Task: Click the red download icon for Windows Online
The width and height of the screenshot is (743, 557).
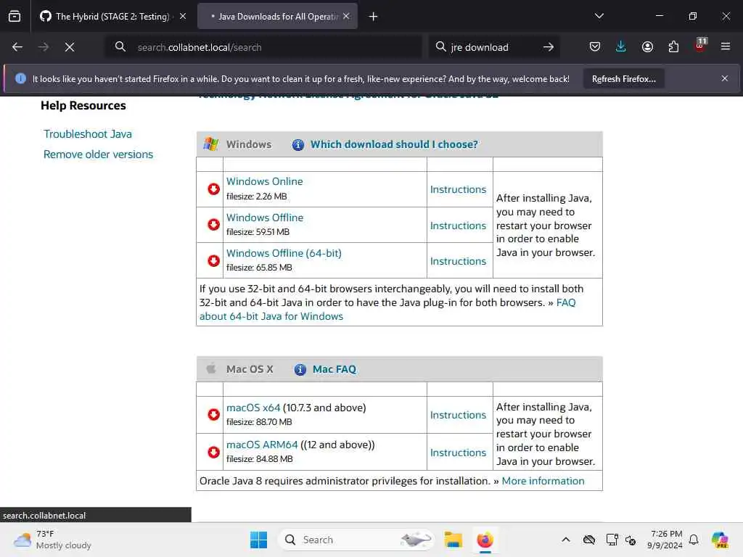Action: (214, 189)
